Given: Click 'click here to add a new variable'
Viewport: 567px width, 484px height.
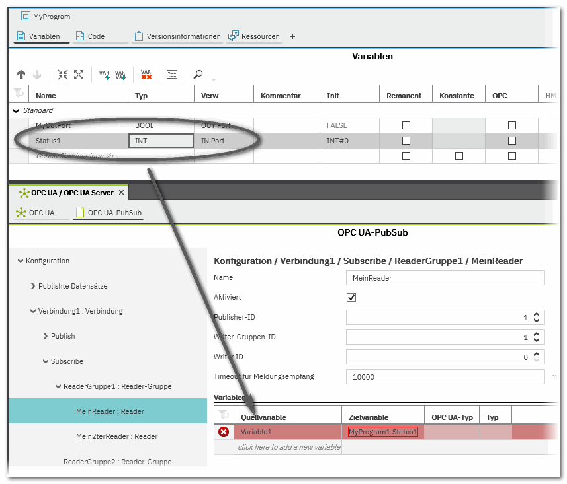Looking at the screenshot, I should click(x=288, y=448).
